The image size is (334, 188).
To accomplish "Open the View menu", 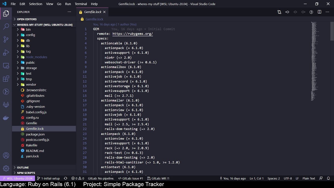I will [50, 4].
